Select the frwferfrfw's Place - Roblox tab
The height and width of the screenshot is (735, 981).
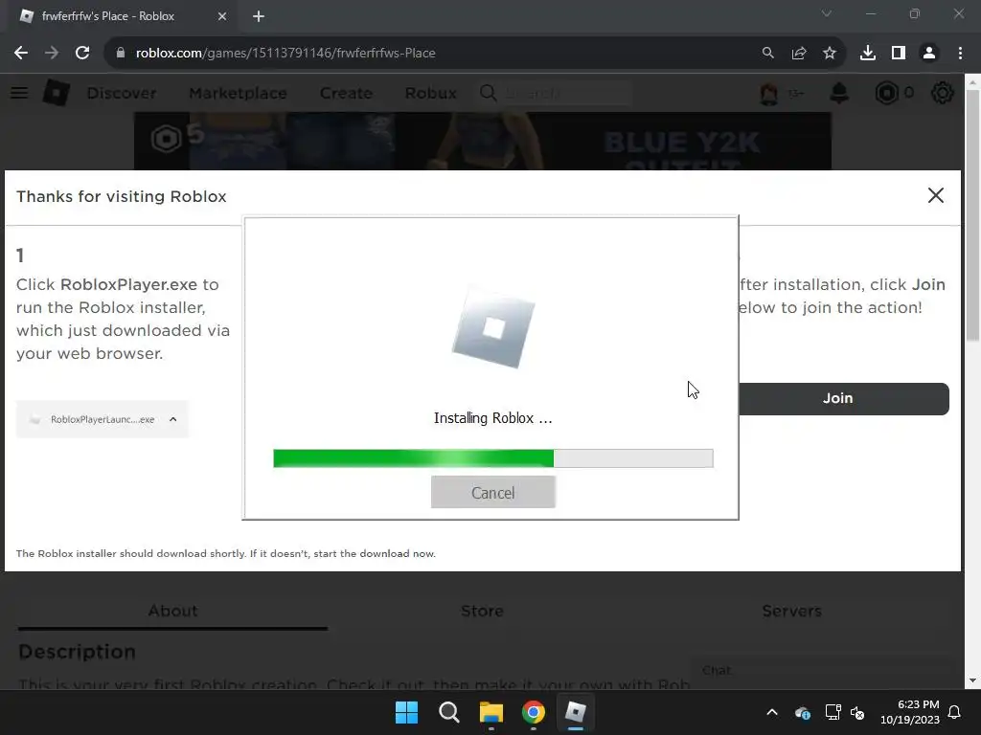123,16
